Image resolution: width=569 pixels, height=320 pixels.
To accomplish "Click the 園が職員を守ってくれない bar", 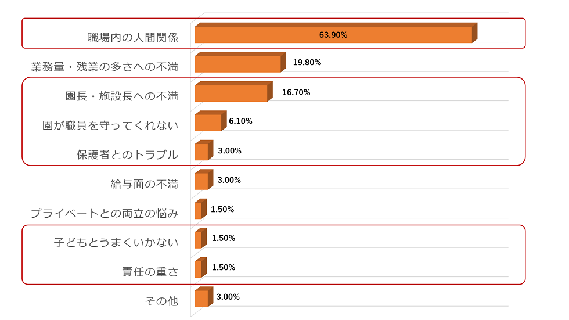I will click(208, 123).
